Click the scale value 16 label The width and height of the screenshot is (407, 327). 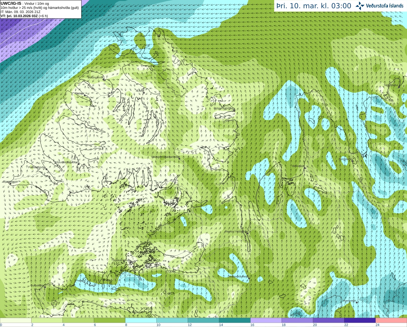[252, 325]
